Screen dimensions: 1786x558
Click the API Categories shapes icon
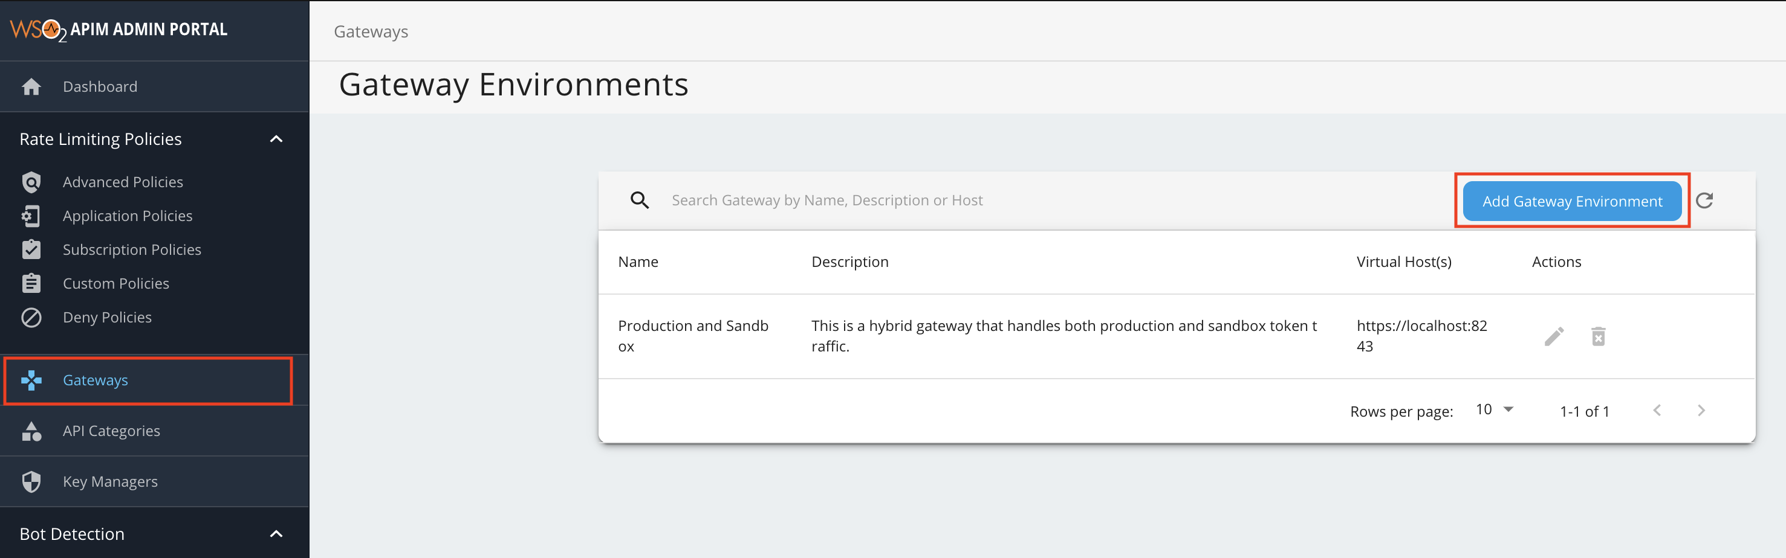pos(31,431)
